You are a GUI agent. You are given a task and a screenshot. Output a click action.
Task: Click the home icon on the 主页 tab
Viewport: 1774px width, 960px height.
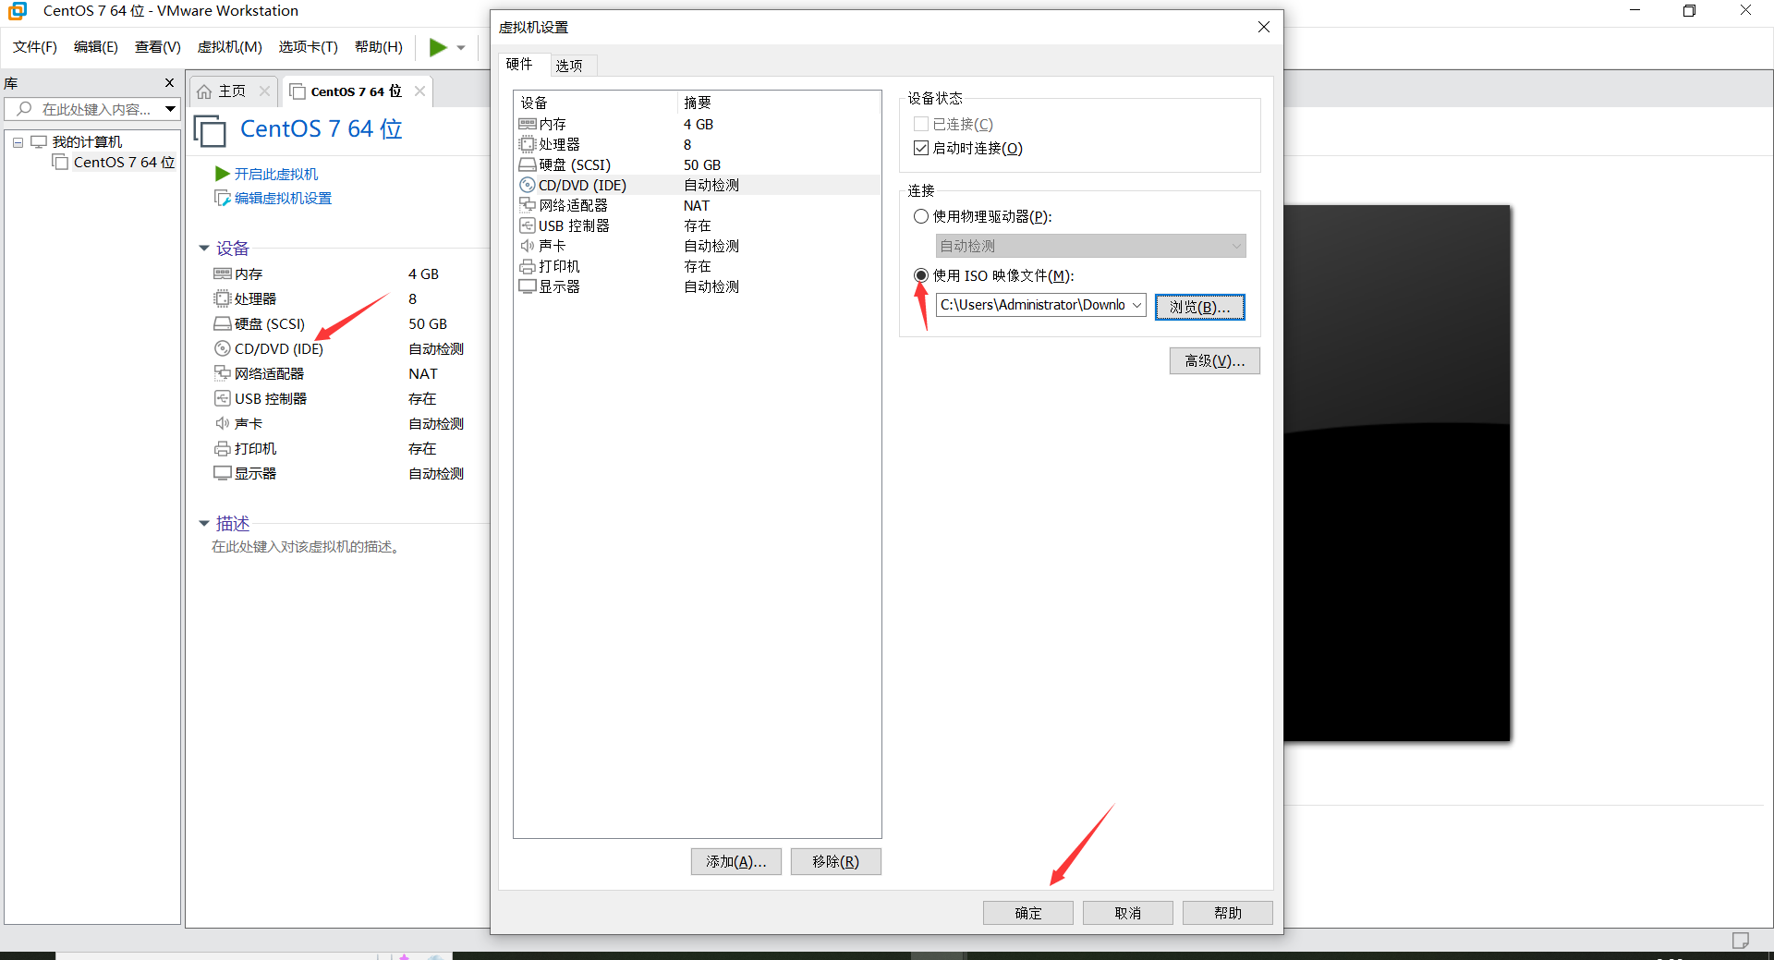[x=204, y=91]
